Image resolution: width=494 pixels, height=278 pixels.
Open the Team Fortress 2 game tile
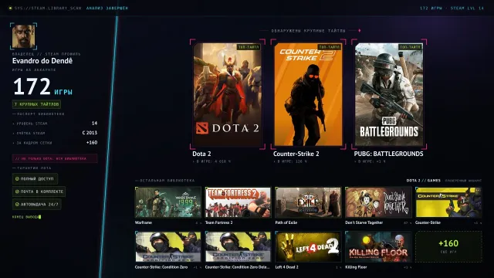coord(238,202)
